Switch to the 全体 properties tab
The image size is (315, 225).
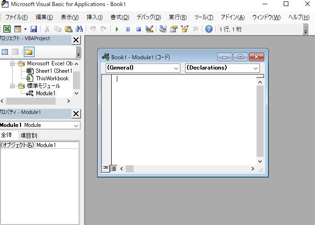pos(7,135)
